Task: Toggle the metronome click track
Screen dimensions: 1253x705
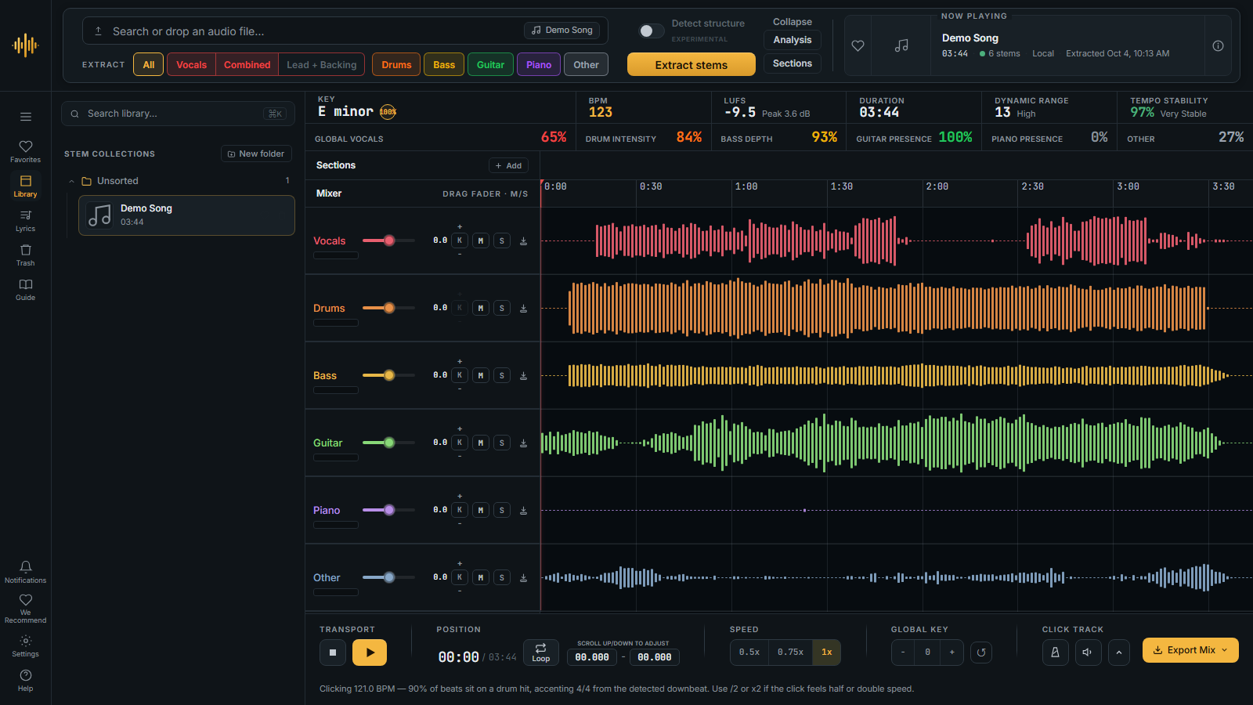Action: click(x=1055, y=653)
